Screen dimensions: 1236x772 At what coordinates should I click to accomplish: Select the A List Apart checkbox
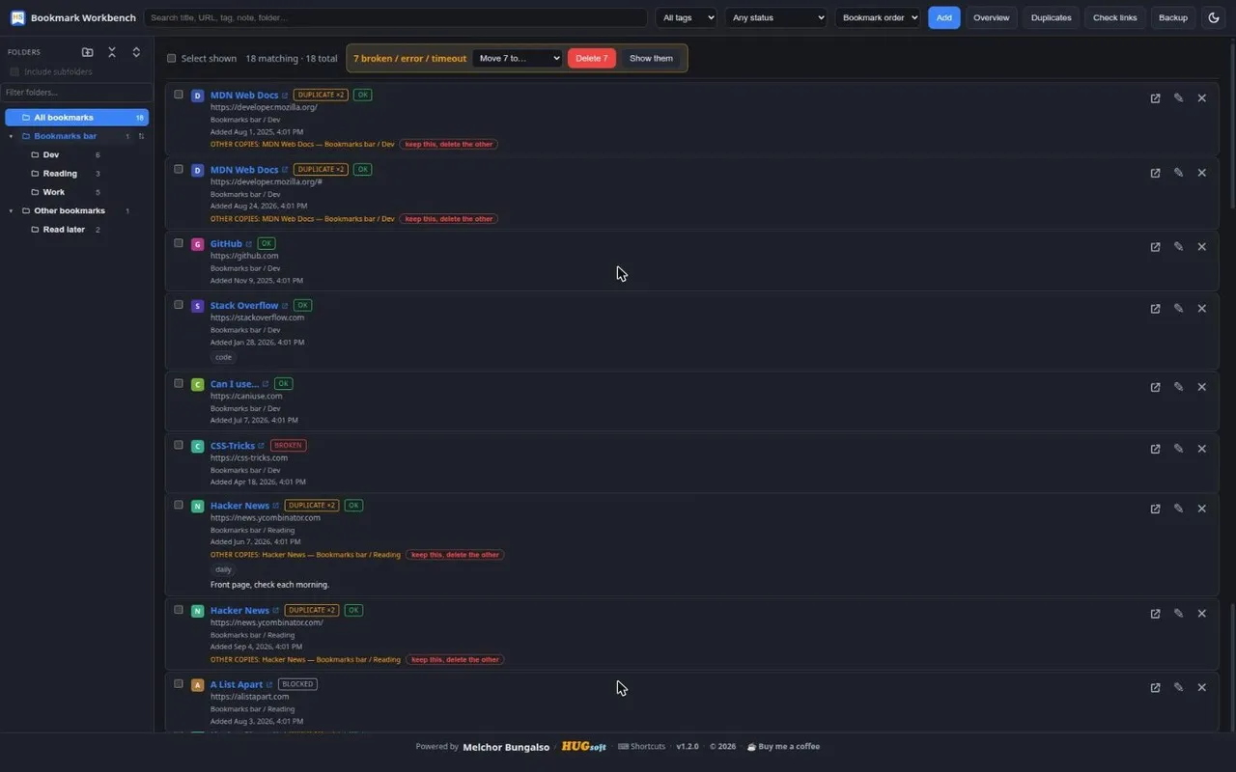(x=179, y=684)
